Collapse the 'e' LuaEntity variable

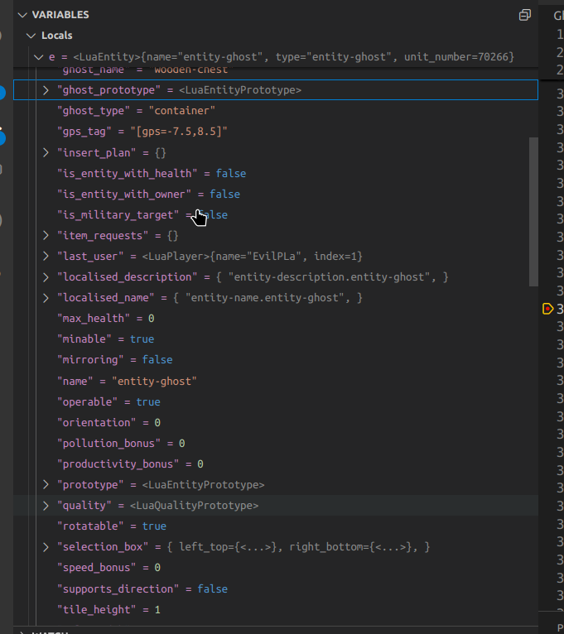[38, 57]
